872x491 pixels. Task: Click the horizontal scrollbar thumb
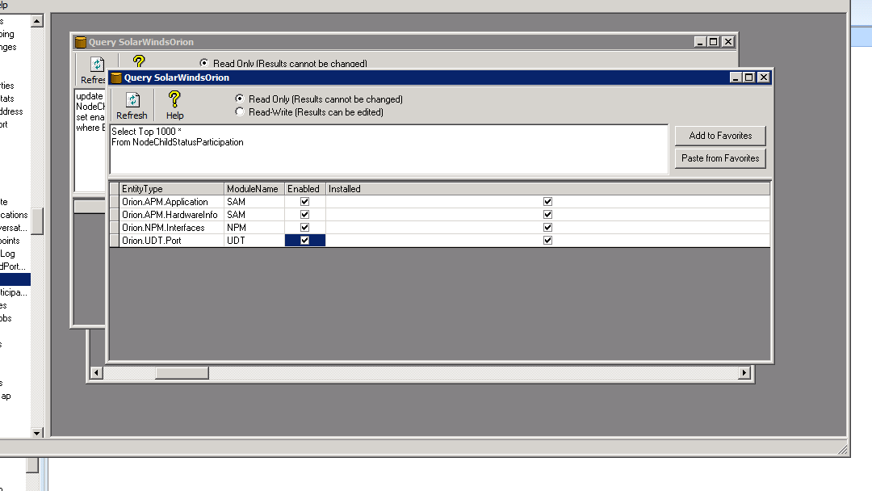coord(182,372)
